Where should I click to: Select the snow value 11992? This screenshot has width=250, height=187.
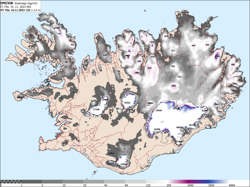pos(216,104)
